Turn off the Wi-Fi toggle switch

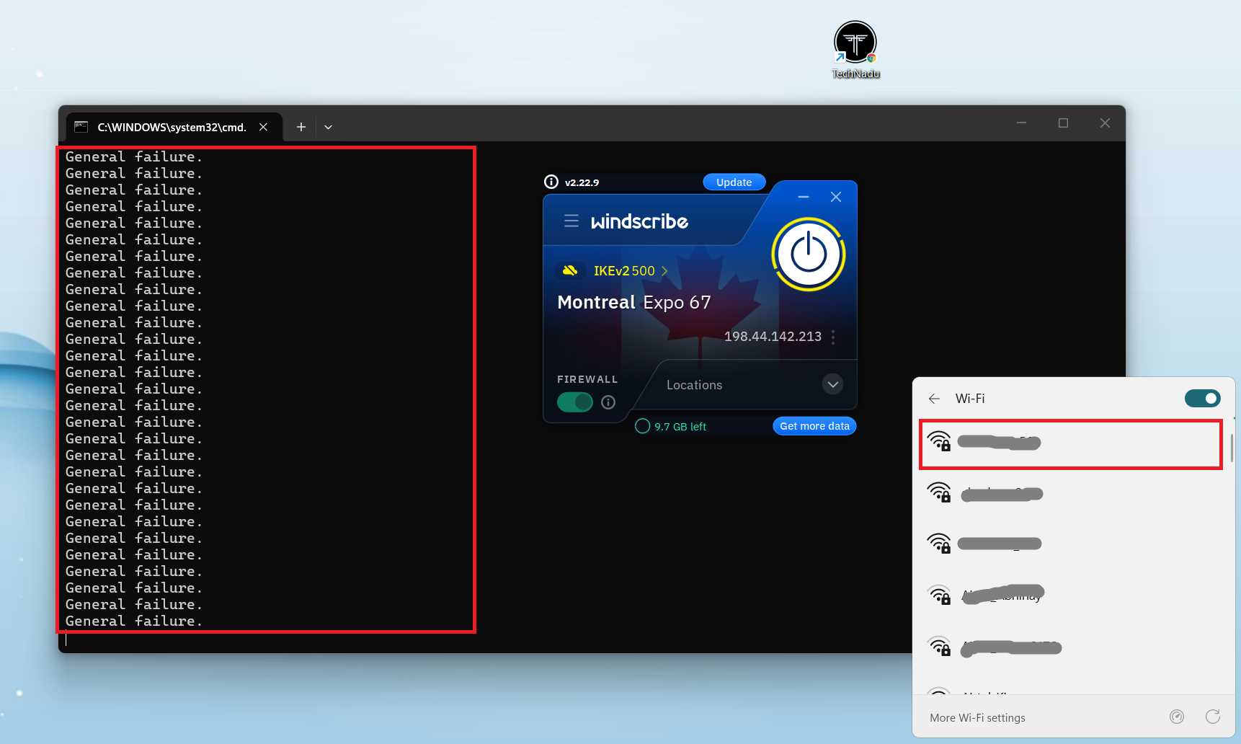pos(1202,398)
